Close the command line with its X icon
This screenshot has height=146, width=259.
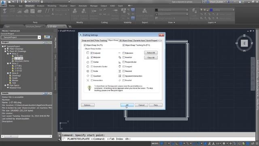point(59,135)
